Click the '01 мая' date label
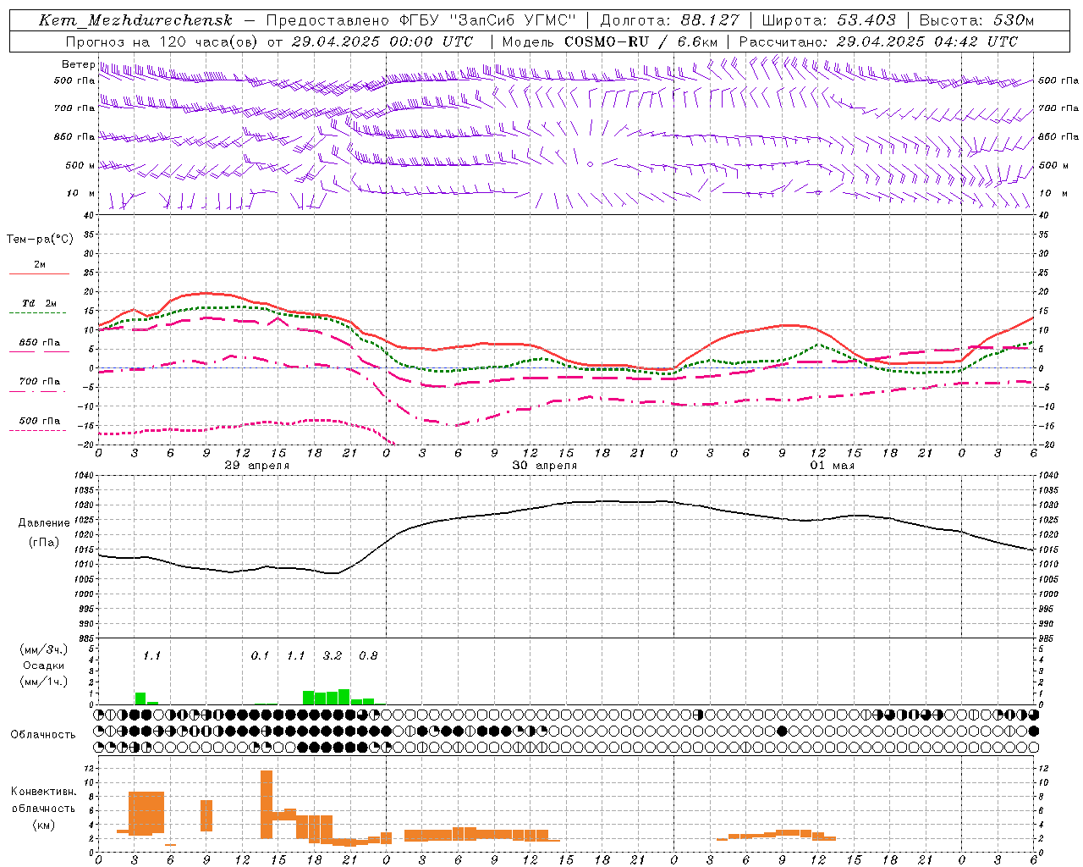1083x867 pixels. pos(833,466)
